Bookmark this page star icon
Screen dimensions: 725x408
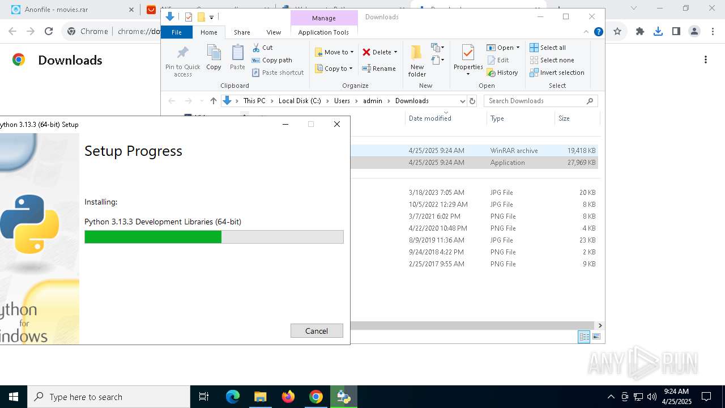pyautogui.click(x=617, y=32)
